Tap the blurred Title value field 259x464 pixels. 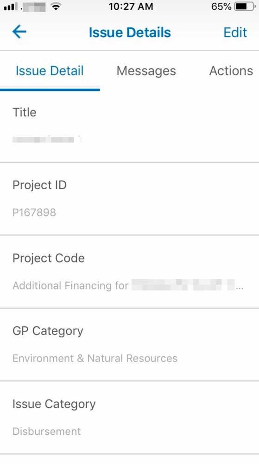[x=47, y=139]
